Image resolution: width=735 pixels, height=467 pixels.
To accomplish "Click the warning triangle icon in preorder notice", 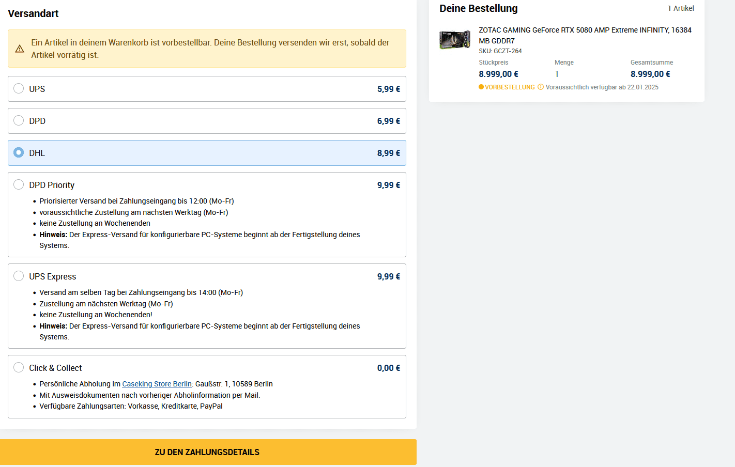I will [20, 49].
